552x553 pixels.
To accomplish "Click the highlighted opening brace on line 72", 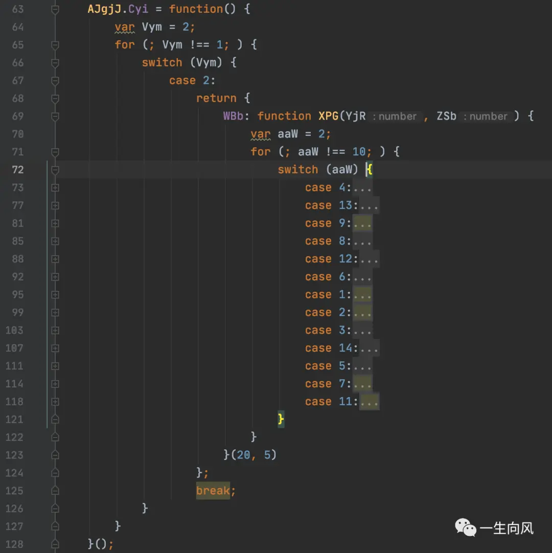I will tap(369, 170).
